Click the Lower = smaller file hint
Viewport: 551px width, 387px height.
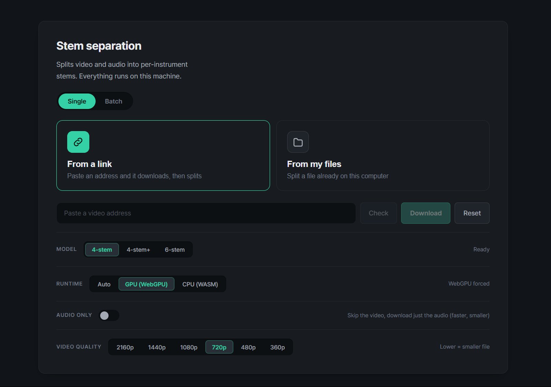[465, 347]
